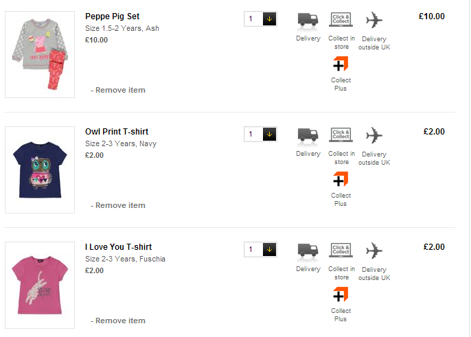Click the Delivery truck icon for Peppe Pig Set

(308, 20)
